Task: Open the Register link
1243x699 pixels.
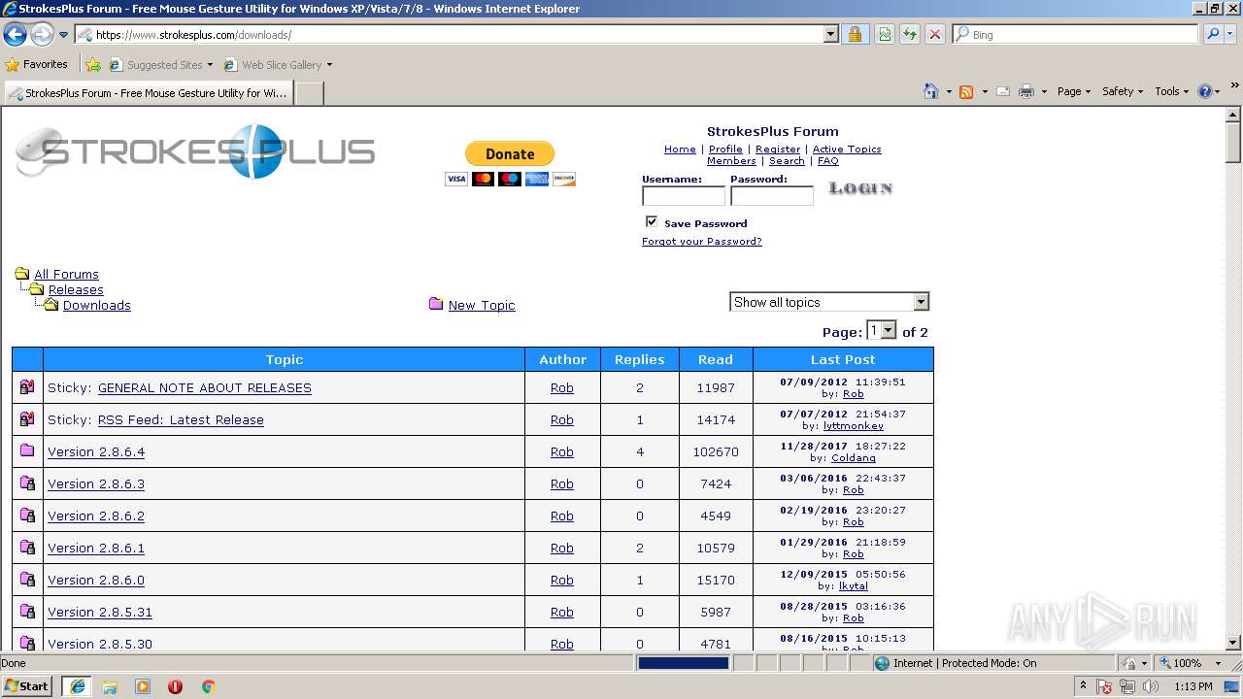Action: pos(778,149)
